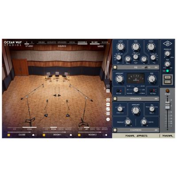Click the chevron arrow beside the room sidebar
177x177 pixels.
(104, 88)
